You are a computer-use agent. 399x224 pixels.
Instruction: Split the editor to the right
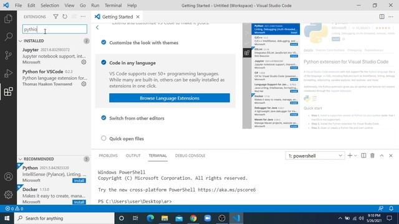(x=382, y=17)
